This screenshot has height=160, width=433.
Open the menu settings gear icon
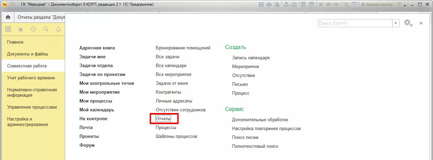click(x=408, y=23)
